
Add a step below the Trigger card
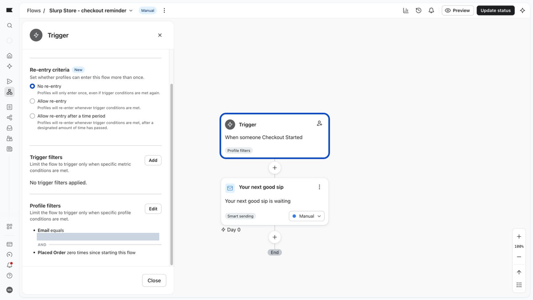(275, 167)
